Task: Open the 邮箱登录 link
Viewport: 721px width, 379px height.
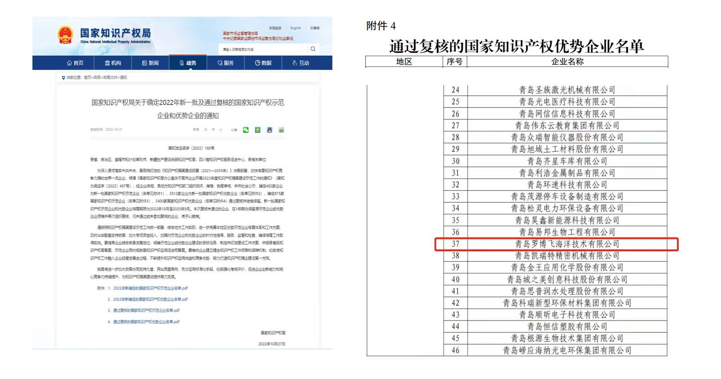Action: pos(275,28)
